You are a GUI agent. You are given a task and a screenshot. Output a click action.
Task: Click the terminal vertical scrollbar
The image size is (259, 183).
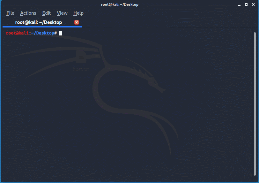(255, 104)
